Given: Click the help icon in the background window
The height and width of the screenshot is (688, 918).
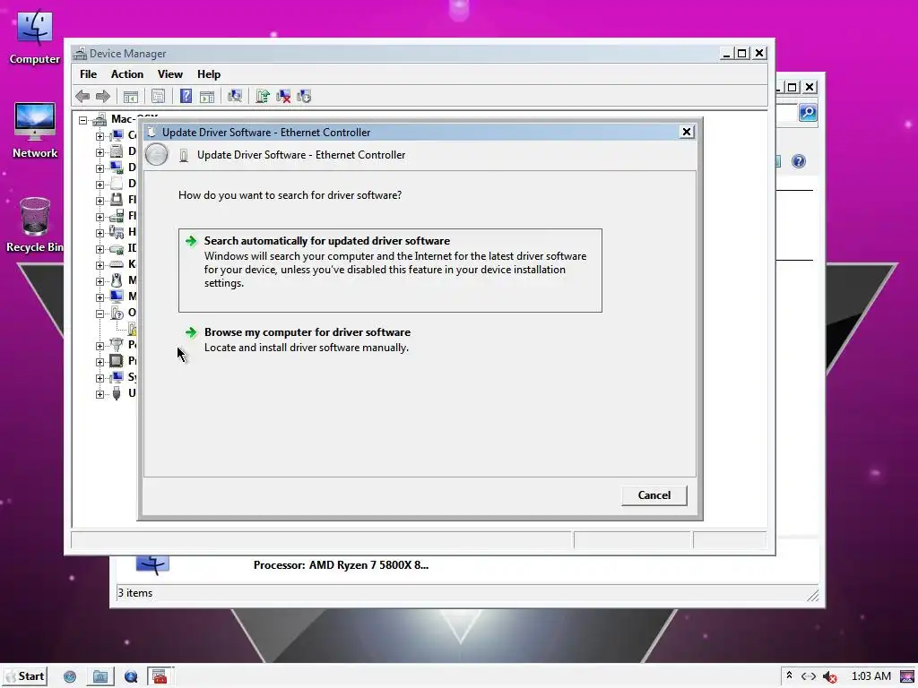Looking at the screenshot, I should [799, 161].
